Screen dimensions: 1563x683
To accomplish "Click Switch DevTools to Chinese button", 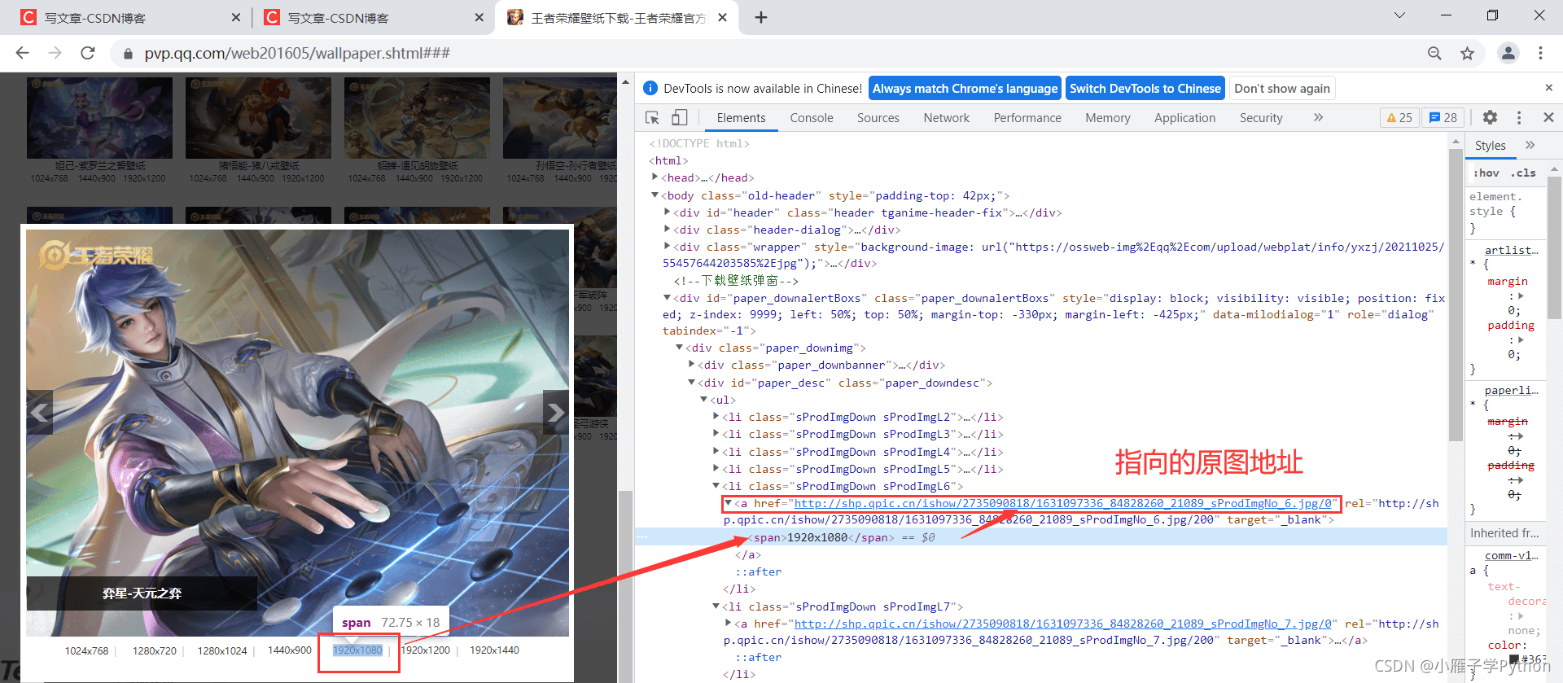I will point(1145,89).
